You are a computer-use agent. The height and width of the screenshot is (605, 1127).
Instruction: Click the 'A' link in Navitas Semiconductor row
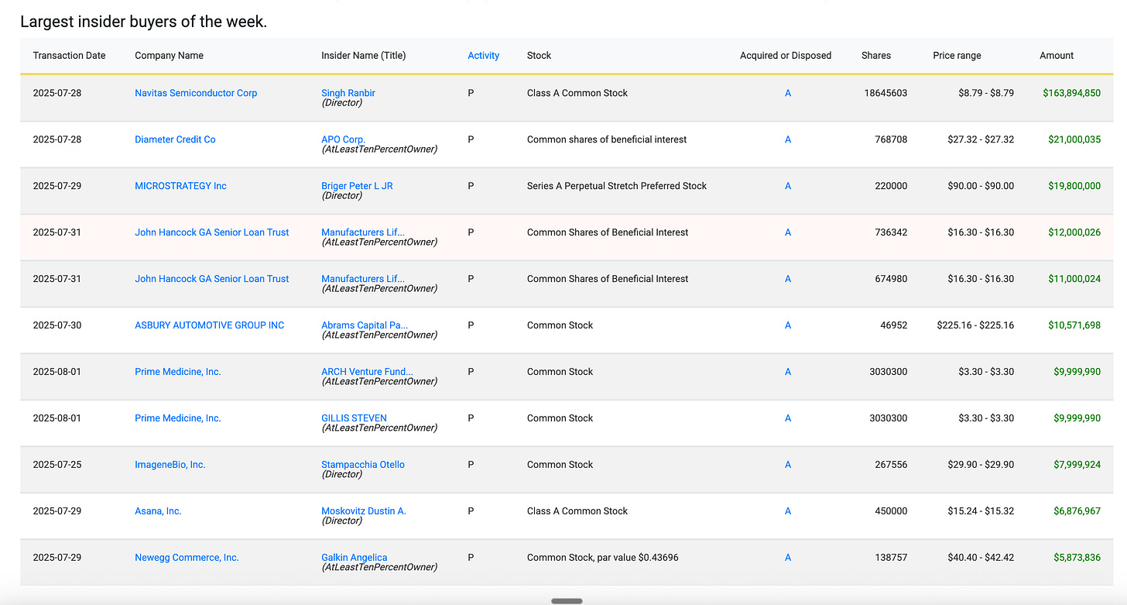(x=788, y=93)
